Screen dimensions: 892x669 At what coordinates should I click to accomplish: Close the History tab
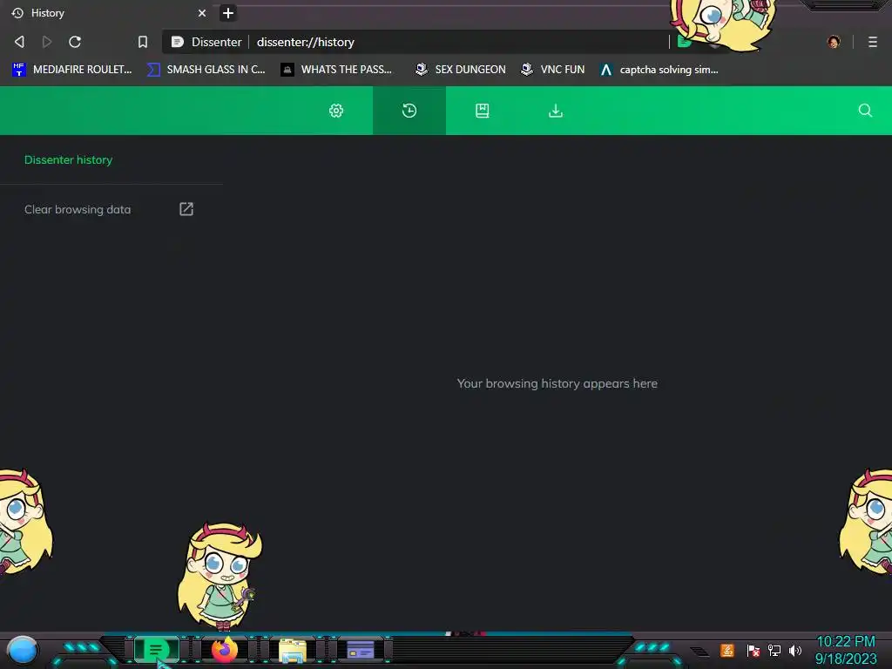click(x=202, y=13)
